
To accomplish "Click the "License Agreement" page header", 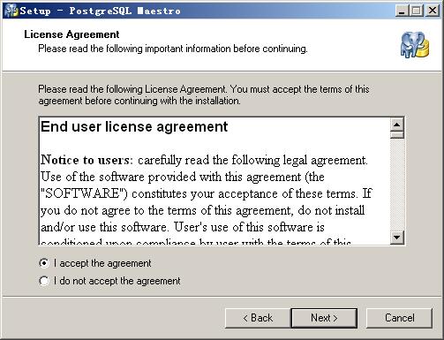I will [71, 34].
